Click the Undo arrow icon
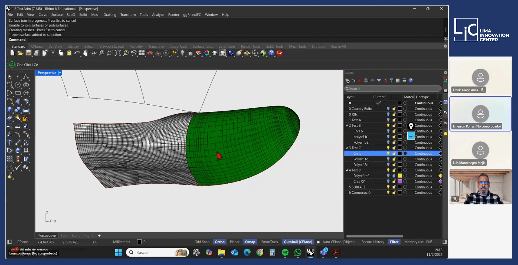The height and width of the screenshot is (265, 518). click(77, 53)
